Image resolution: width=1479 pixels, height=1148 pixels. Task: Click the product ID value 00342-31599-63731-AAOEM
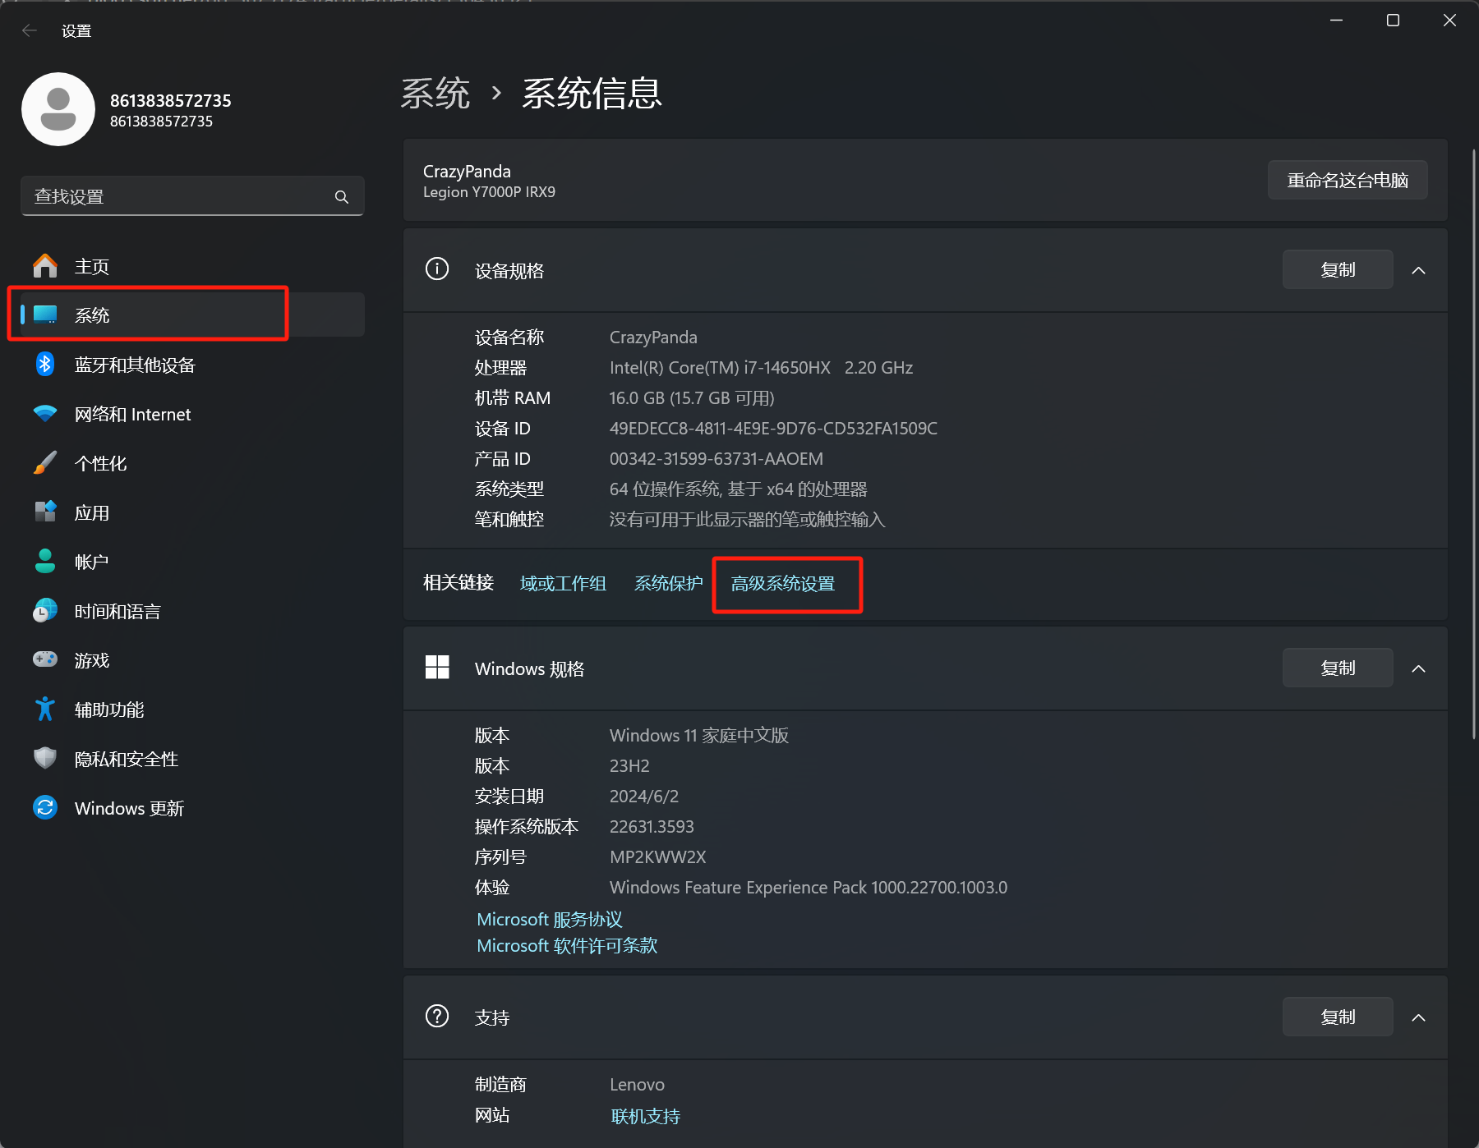click(716, 458)
